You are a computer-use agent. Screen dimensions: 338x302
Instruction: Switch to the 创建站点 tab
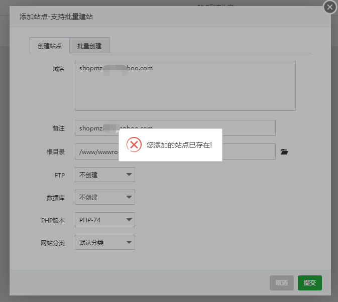point(50,45)
